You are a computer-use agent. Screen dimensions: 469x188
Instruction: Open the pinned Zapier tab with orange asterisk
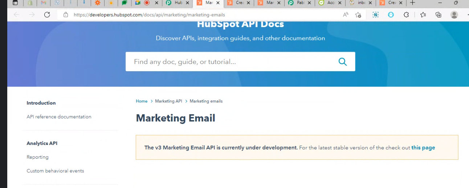click(97, 3)
